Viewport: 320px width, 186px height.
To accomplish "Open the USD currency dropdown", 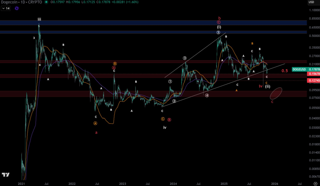I will point(311,2).
